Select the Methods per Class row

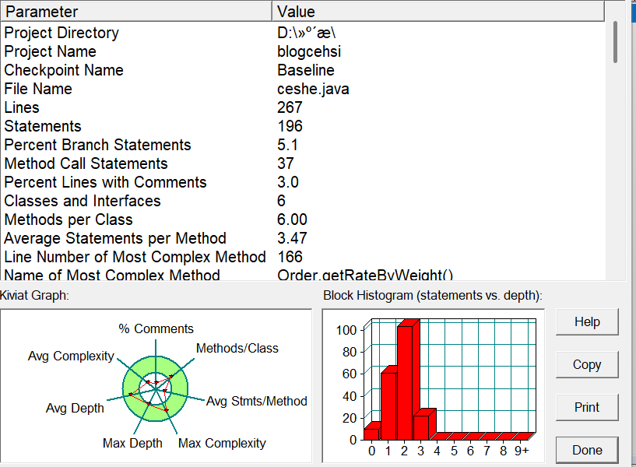[x=69, y=219]
